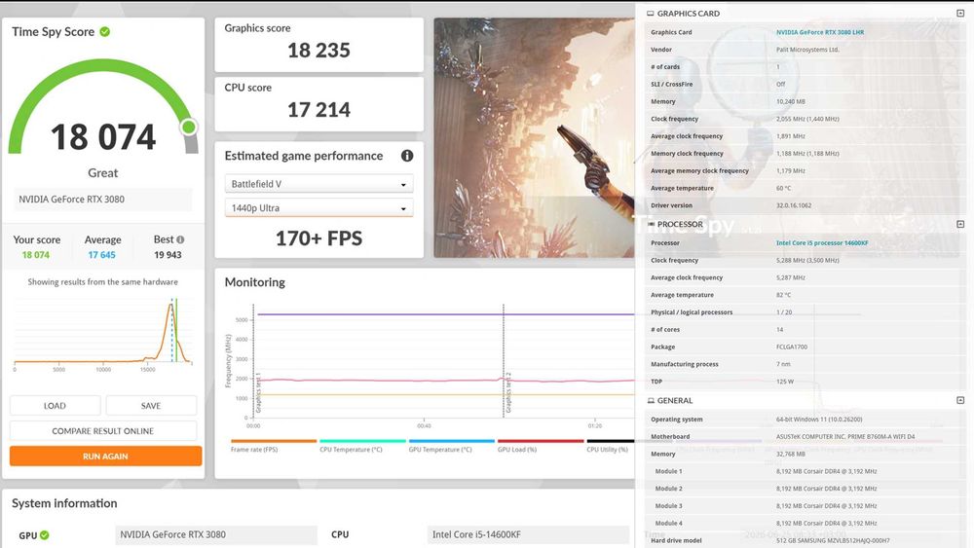974x548 pixels.
Task: Click the Graphics test 1 marker in chart
Action: [258, 393]
